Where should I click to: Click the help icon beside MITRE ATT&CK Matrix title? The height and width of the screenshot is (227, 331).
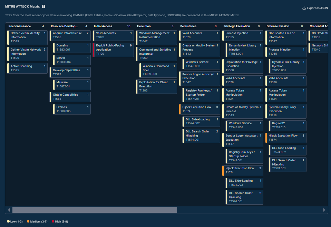tap(43, 7)
